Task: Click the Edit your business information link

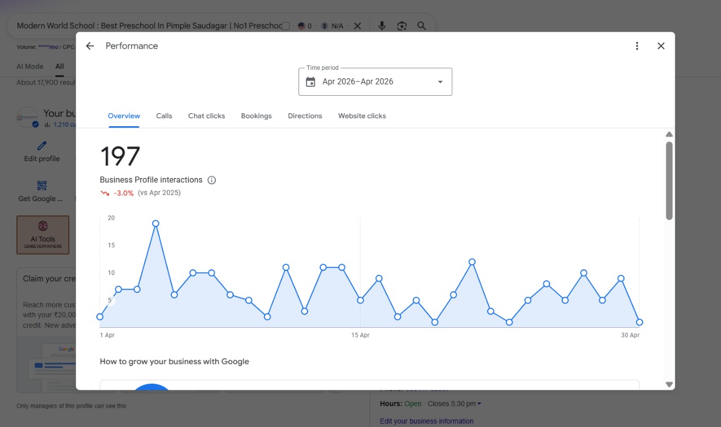Action: click(426, 421)
